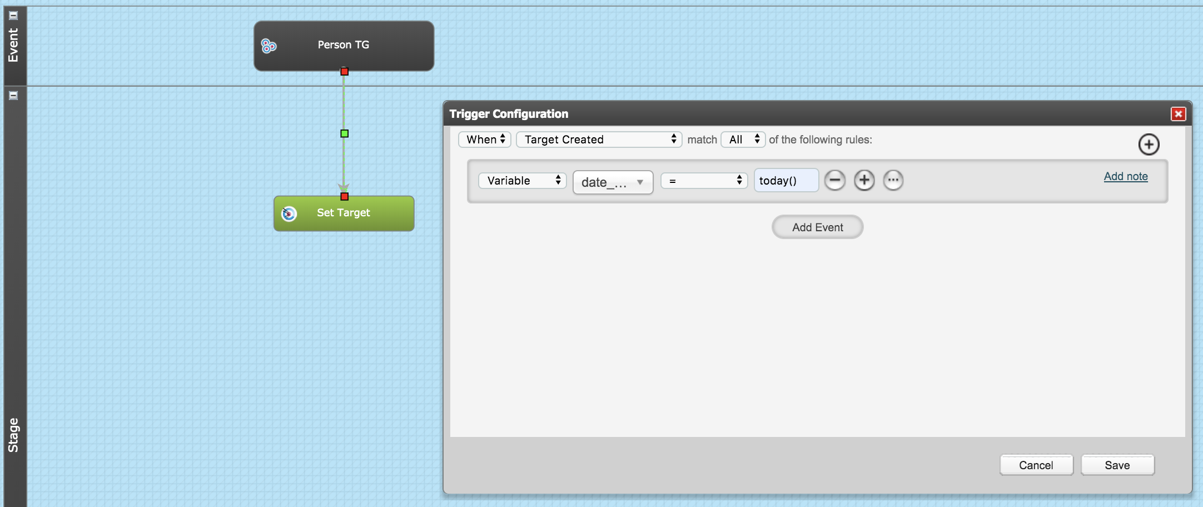1203x507 pixels.
Task: Open the Target Created dropdown
Action: (x=599, y=140)
